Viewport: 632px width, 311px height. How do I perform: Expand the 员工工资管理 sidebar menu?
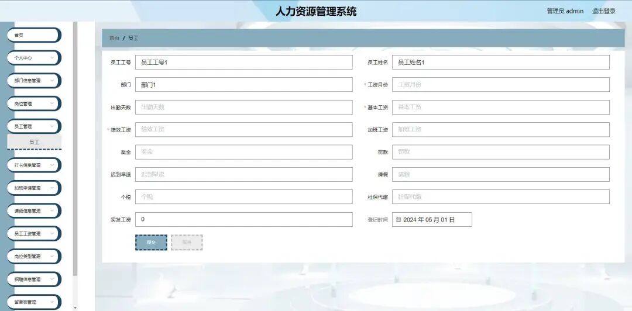[34, 234]
